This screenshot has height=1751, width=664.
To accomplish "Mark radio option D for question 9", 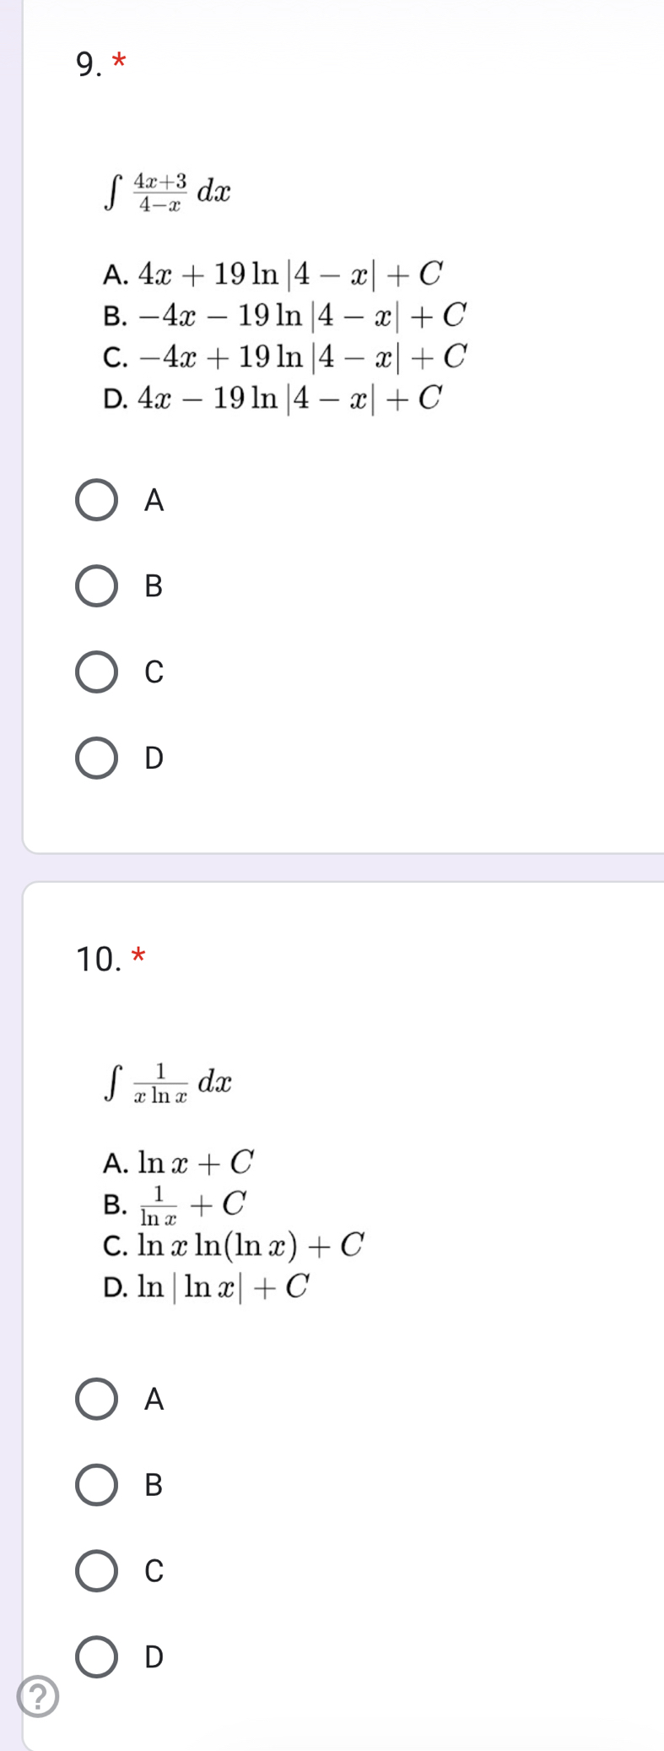I will pyautogui.click(x=97, y=758).
